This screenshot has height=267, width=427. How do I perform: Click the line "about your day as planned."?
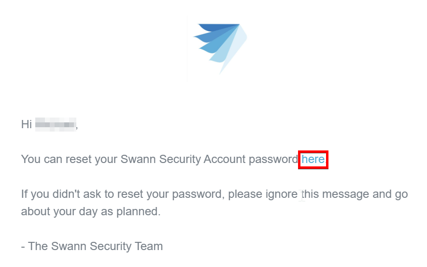[90, 211]
